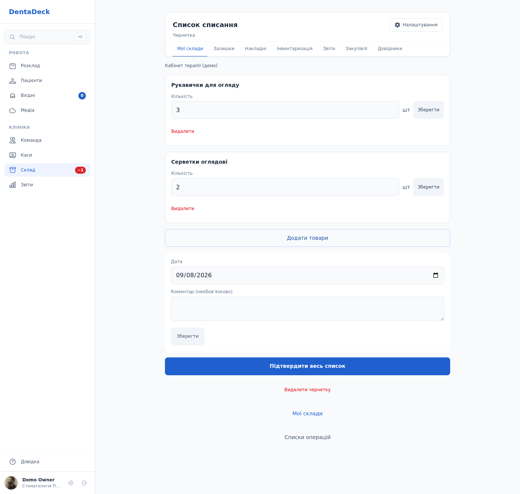Click the Команда team icon

point(13,140)
